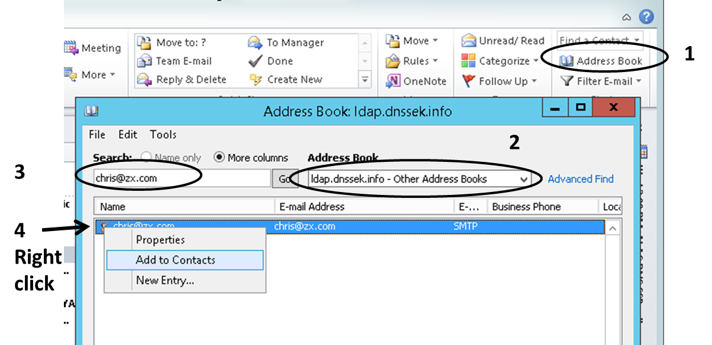This screenshot has height=345, width=712.
Task: Open the Address Book selection dropdown
Action: point(523,179)
